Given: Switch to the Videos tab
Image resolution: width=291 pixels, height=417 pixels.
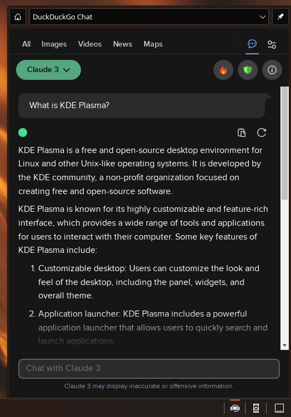Looking at the screenshot, I should (90, 44).
